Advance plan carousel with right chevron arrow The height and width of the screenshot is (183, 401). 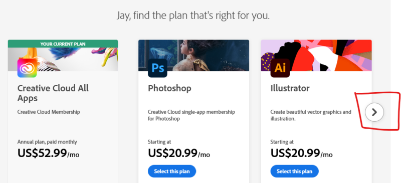374,112
